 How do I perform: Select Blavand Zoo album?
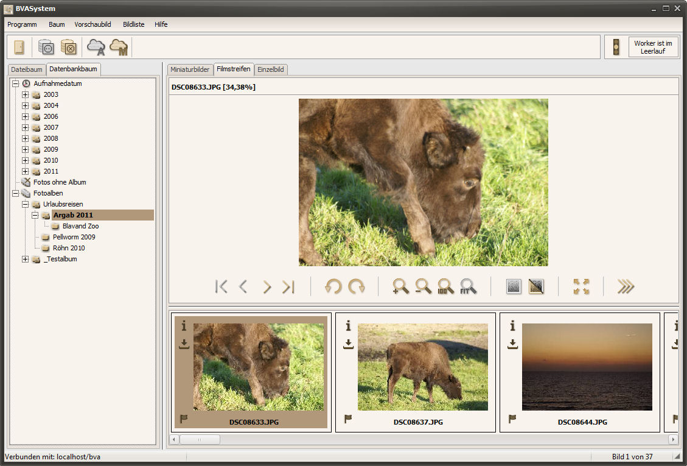tap(80, 226)
